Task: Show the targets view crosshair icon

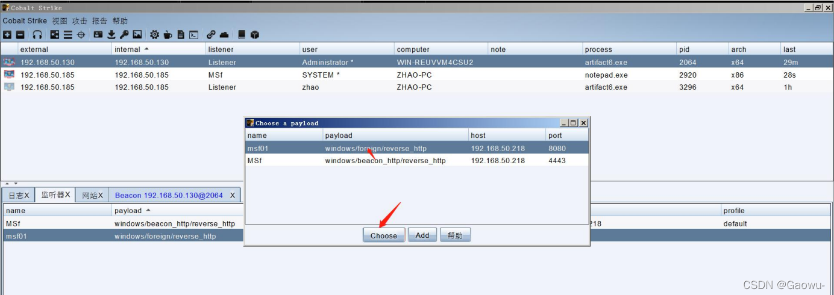Action: [81, 35]
